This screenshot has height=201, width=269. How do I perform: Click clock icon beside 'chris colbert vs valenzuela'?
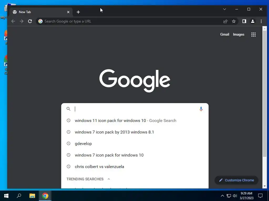click(69, 166)
